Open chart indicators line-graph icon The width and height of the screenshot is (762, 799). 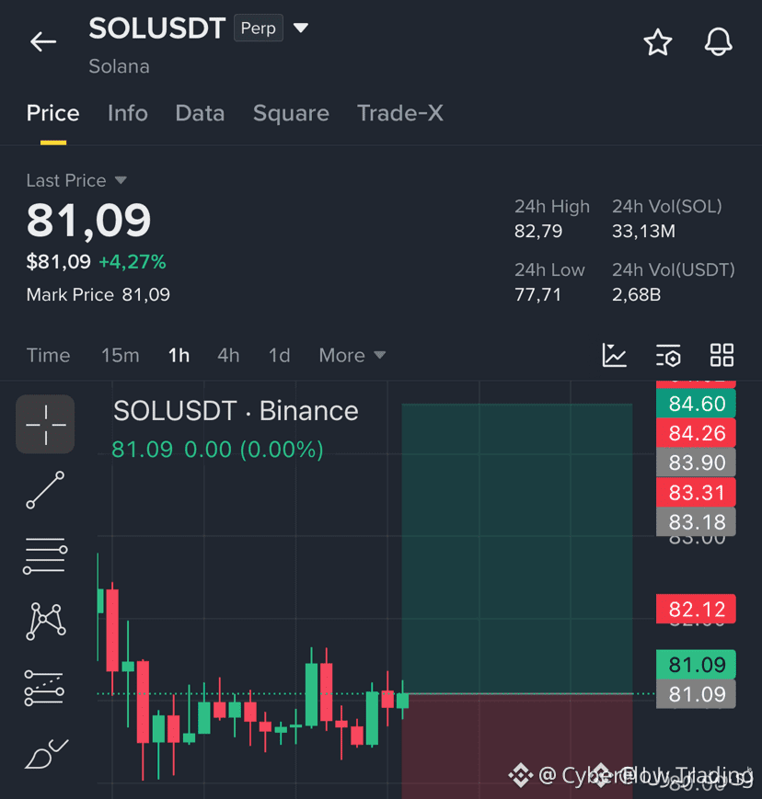614,355
